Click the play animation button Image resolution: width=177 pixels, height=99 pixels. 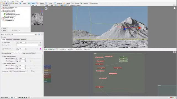(23, 98)
